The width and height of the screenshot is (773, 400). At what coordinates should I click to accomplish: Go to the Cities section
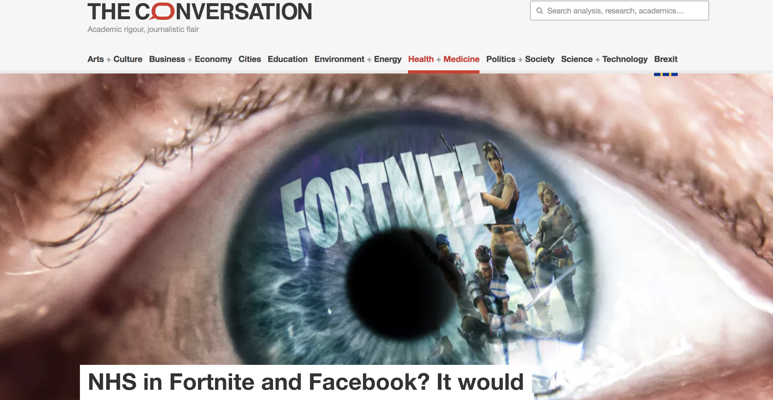pos(250,59)
